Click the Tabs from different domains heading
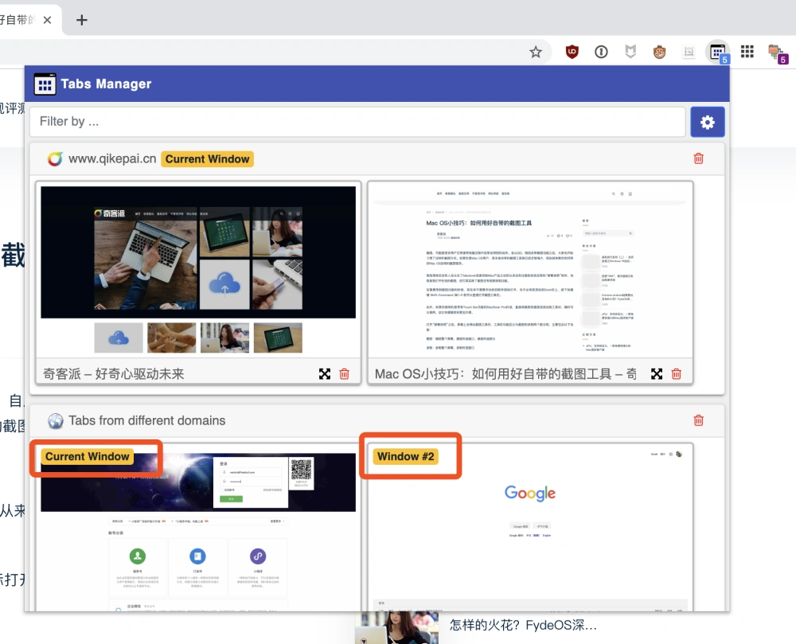The width and height of the screenshot is (796, 644). [146, 420]
